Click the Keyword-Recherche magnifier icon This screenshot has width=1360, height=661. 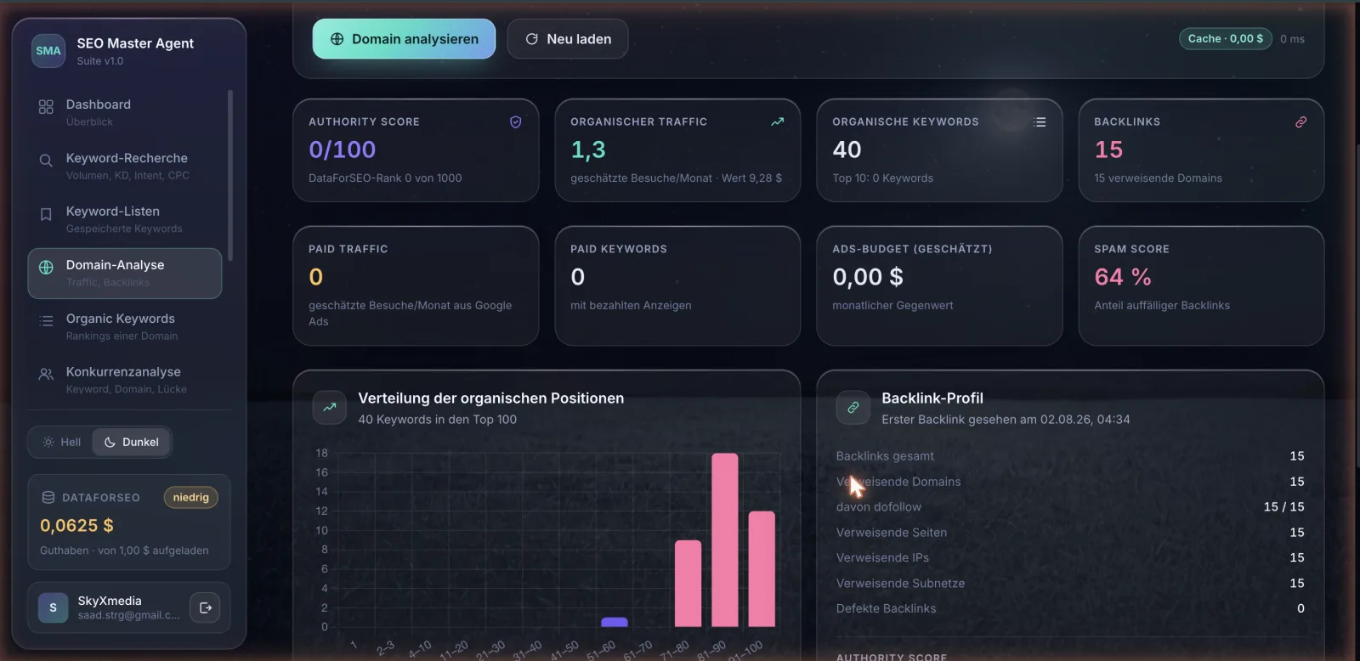click(46, 161)
